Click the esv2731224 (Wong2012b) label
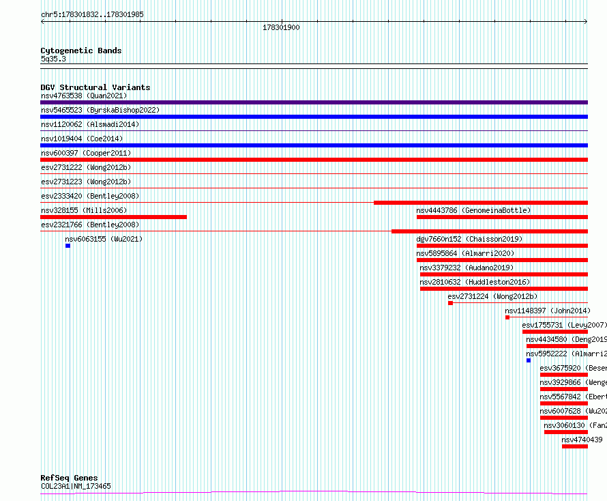Screen dimensions: 607x501 point(493,296)
